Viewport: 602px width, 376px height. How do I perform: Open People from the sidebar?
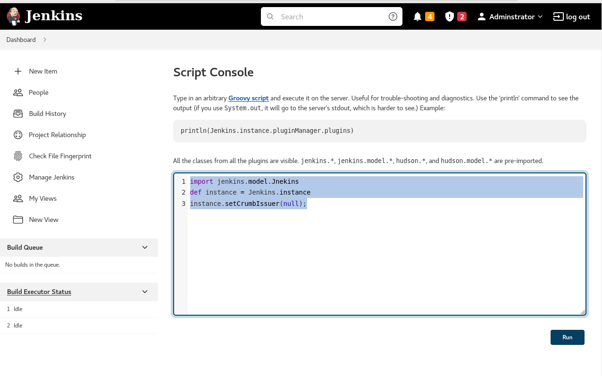tap(38, 92)
